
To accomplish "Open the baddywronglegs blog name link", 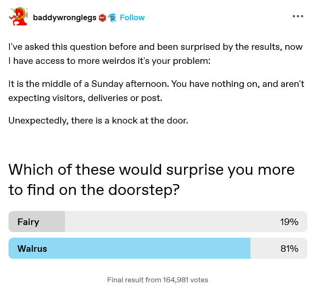I will (x=64, y=17).
